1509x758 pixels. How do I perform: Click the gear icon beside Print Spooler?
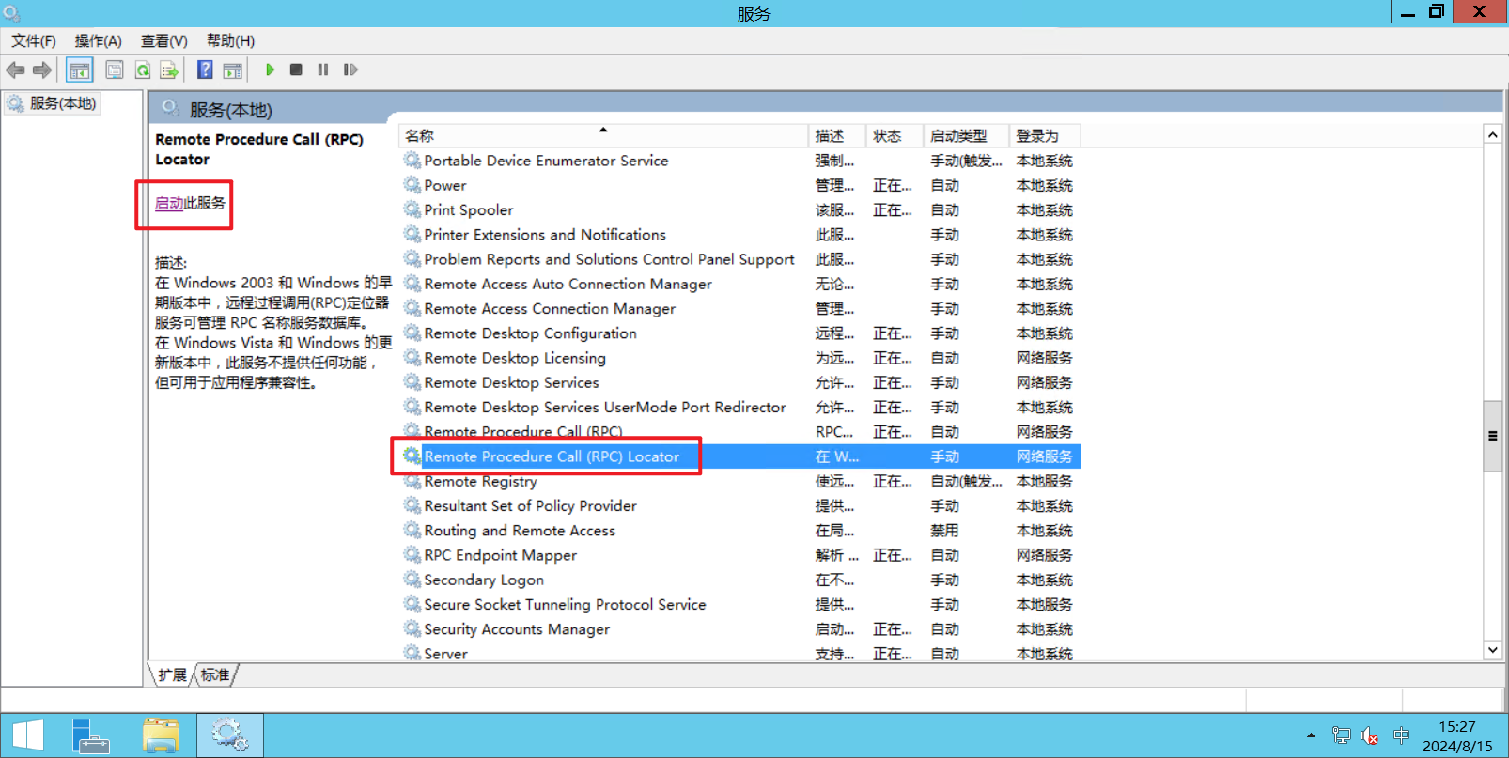(412, 209)
